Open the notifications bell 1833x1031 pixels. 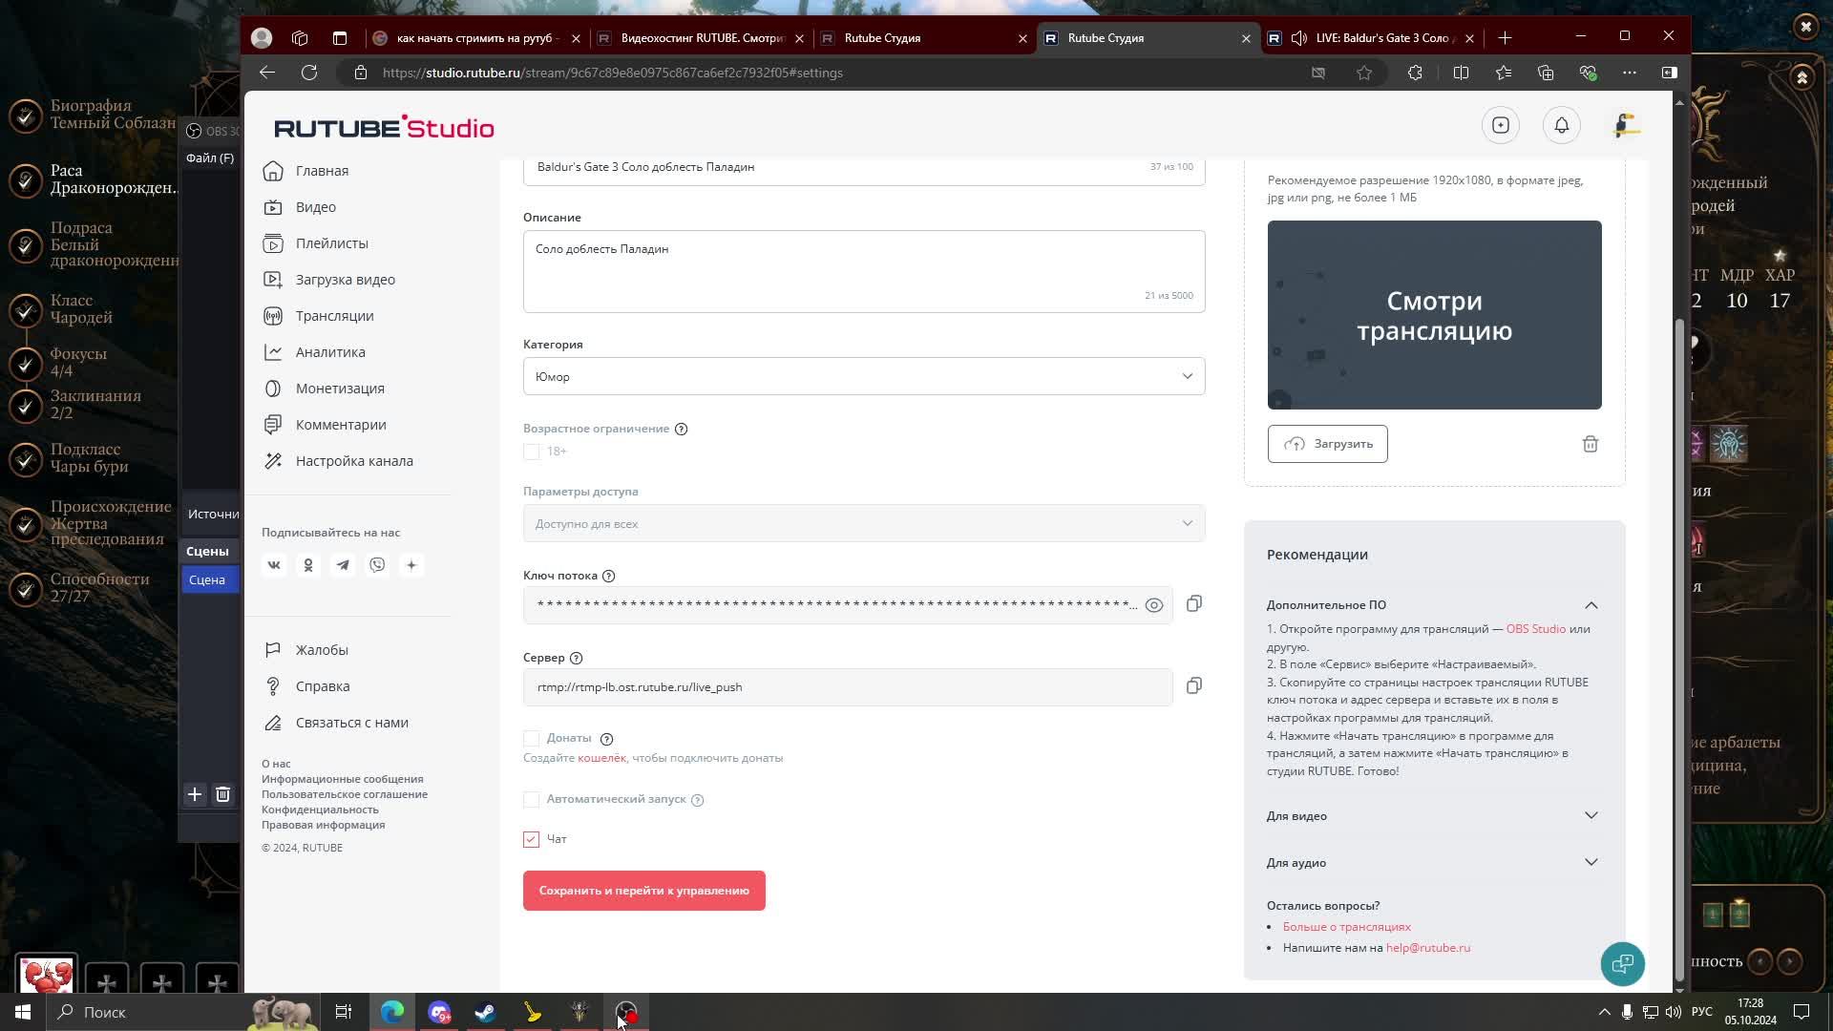click(1561, 126)
